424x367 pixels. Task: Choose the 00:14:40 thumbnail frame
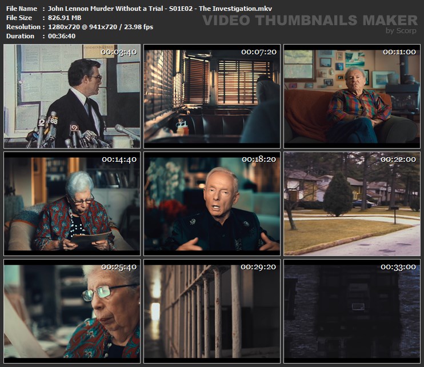pos(72,204)
